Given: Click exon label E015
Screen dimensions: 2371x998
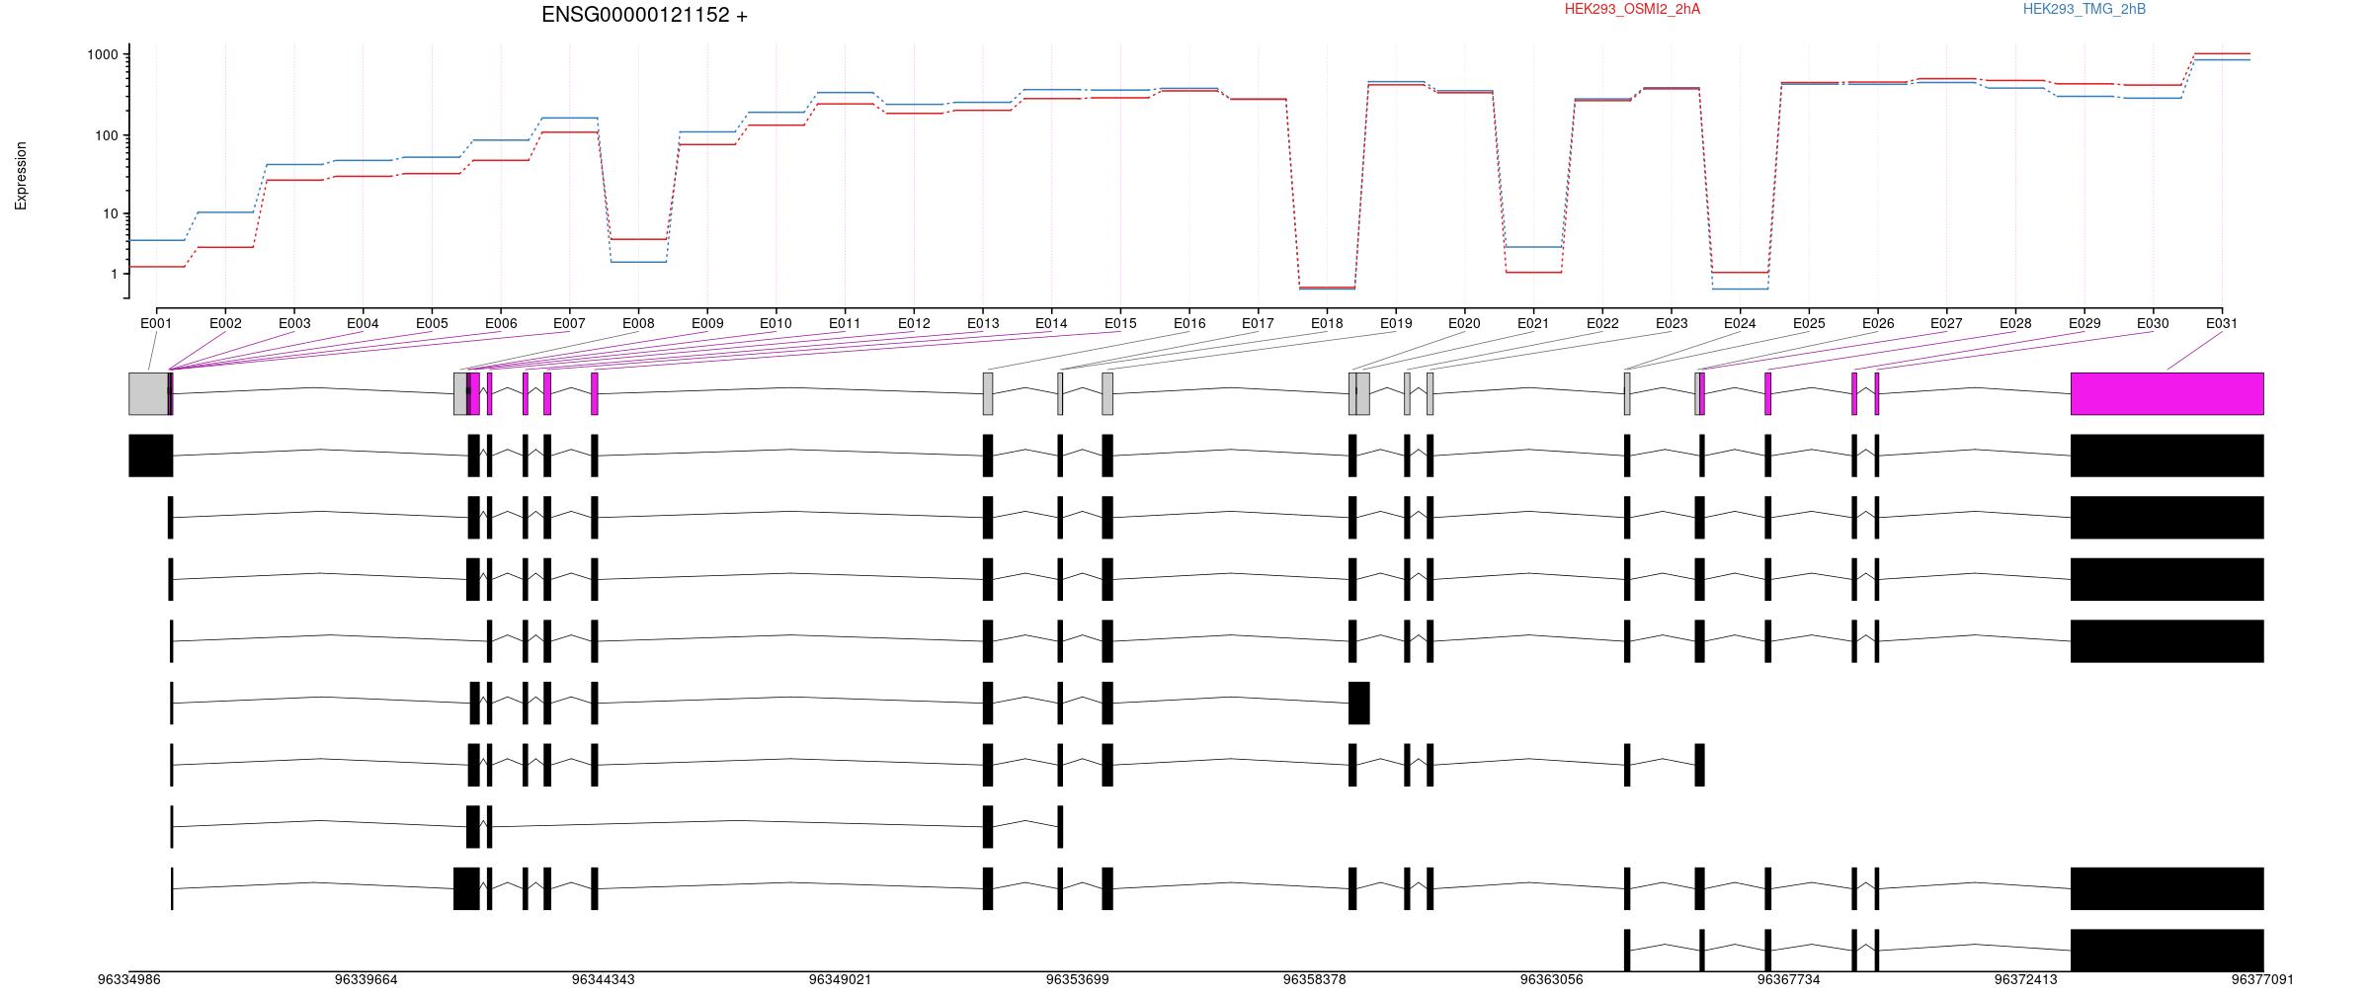Looking at the screenshot, I should pos(1120,323).
